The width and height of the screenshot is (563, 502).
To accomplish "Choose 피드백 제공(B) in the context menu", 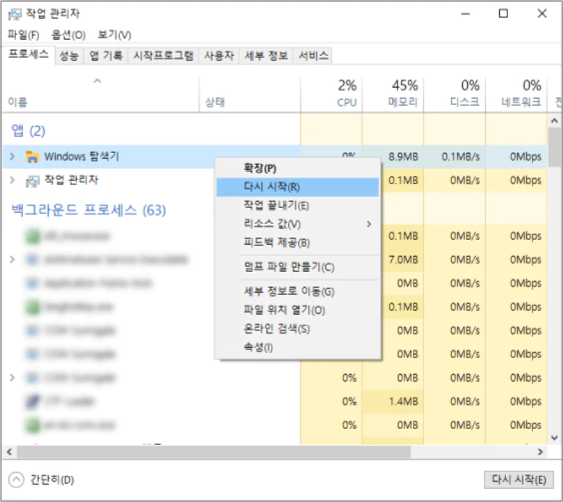I will [x=297, y=243].
